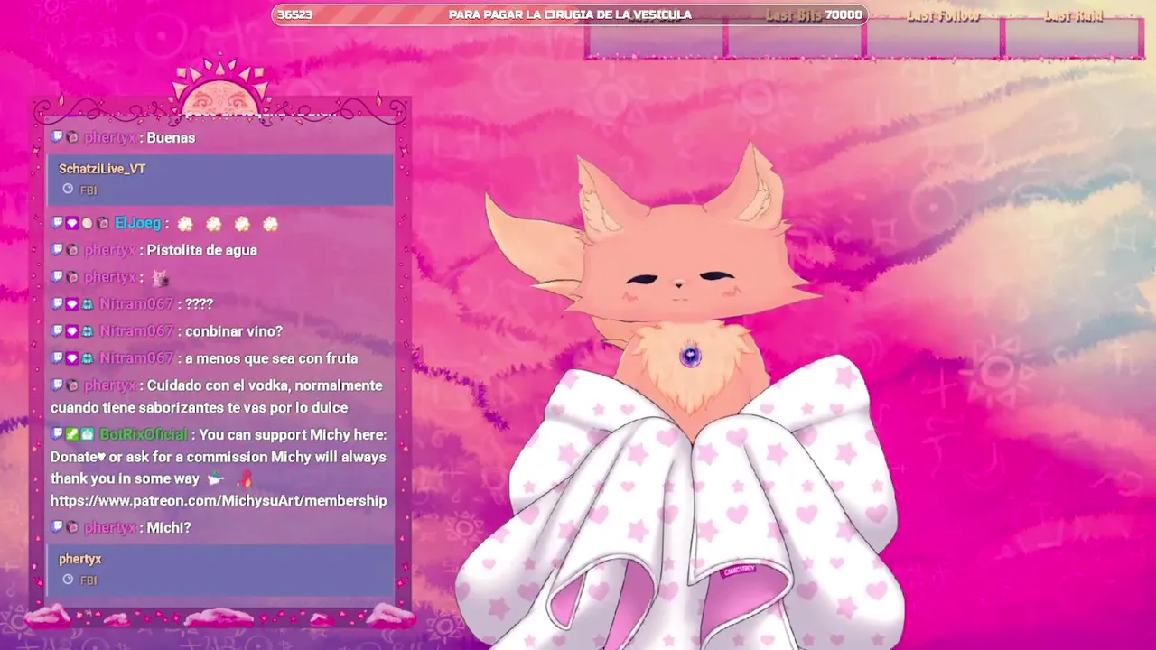The width and height of the screenshot is (1156, 650).
Task: Click BotRixOficial's username
Action: pyautogui.click(x=144, y=434)
